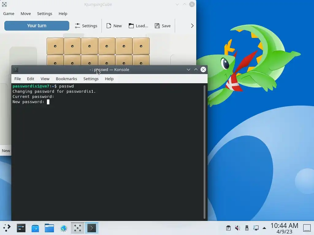Click the New password prompt line
Image resolution: width=314 pixels, height=235 pixels.
click(x=28, y=102)
